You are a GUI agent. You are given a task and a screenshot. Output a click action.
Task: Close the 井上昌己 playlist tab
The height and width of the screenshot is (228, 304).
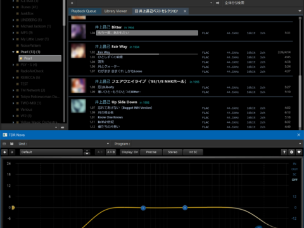tap(185, 11)
